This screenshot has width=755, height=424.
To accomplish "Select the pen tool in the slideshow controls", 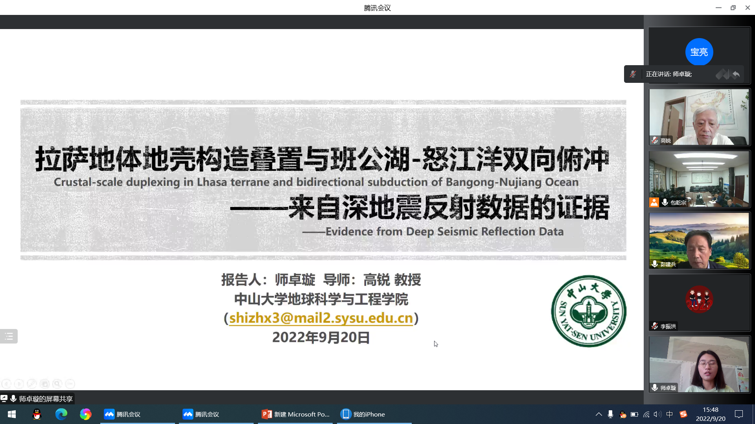I will pyautogui.click(x=32, y=384).
